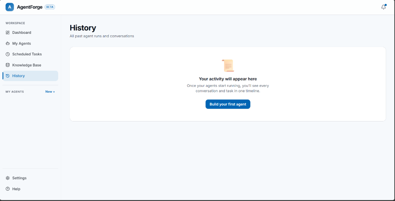Click the BETA badge

point(50,7)
